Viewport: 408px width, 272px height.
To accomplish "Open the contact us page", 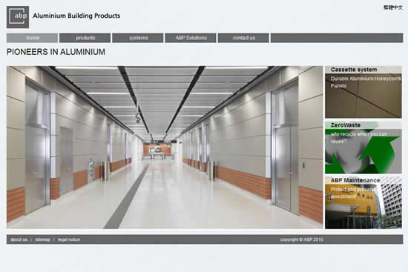I will 243,38.
